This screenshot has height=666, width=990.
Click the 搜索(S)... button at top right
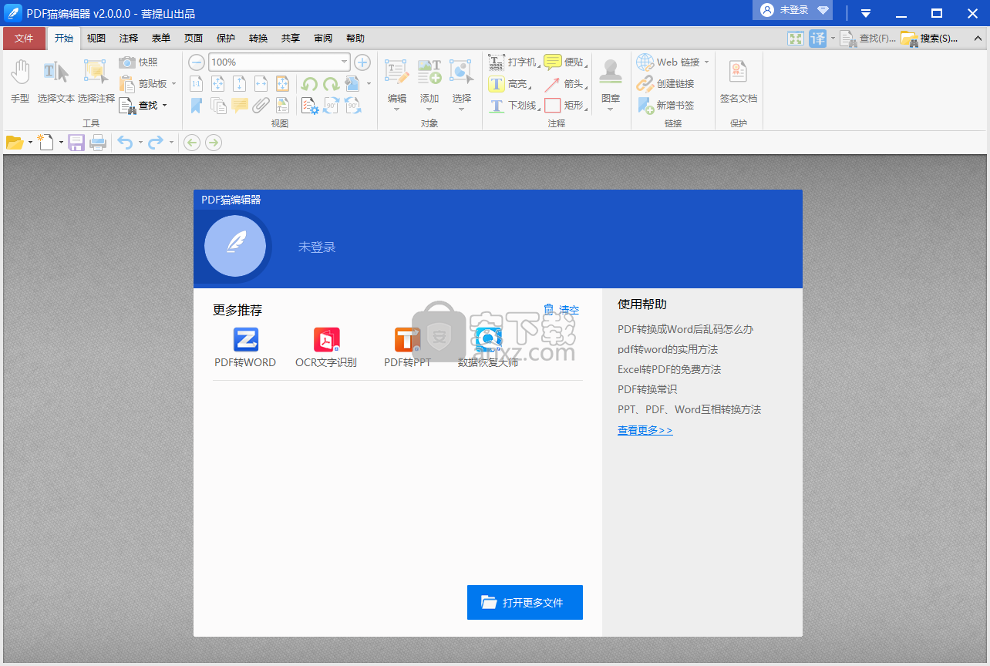pos(930,39)
